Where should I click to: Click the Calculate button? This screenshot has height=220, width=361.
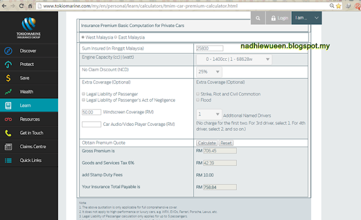pos(207,143)
